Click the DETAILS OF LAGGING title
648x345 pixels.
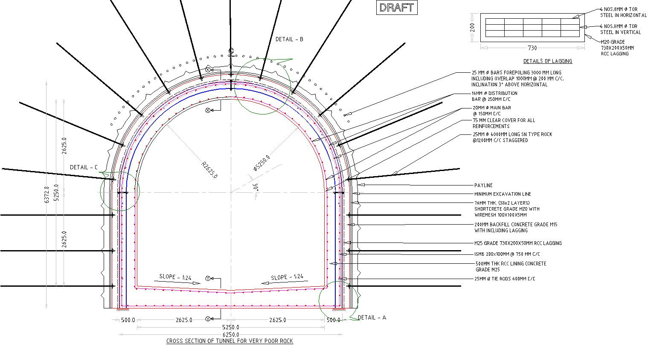pos(547,61)
